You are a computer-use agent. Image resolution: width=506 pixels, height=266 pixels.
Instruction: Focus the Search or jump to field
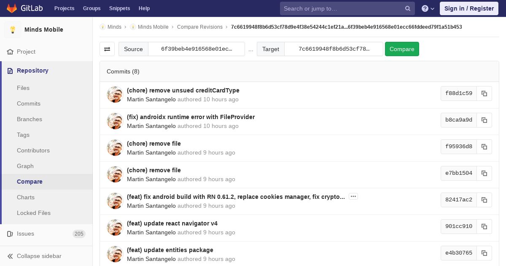(342, 8)
